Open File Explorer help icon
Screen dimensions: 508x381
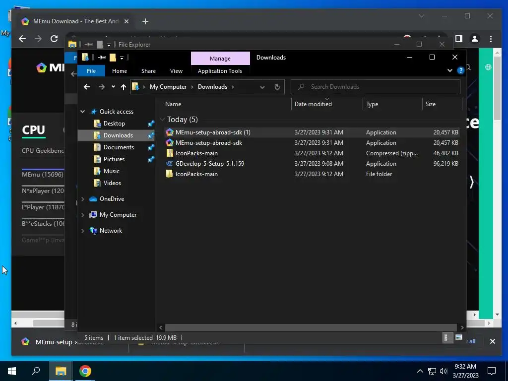pos(460,70)
